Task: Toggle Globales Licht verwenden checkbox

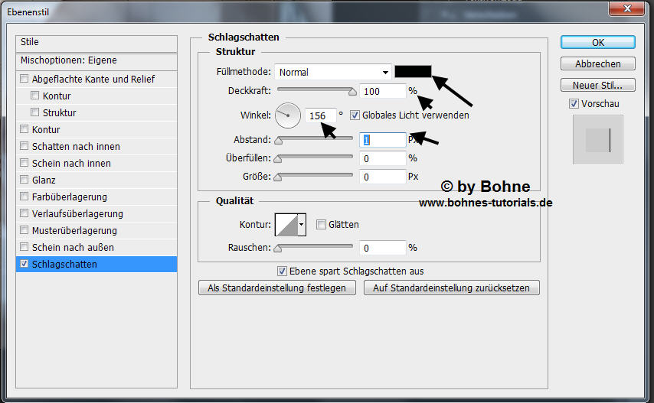Action: [355, 115]
